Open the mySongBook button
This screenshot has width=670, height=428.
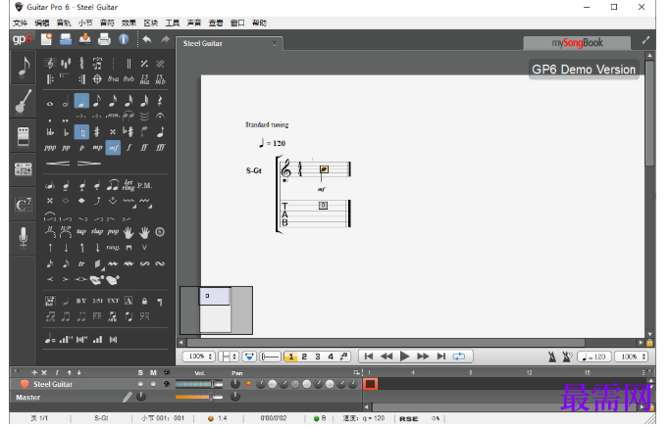point(577,43)
